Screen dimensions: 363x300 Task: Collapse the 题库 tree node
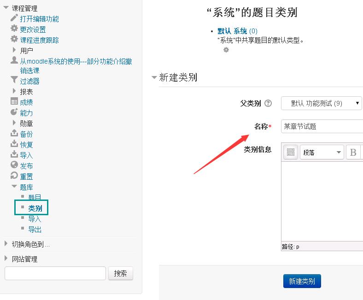[14, 186]
